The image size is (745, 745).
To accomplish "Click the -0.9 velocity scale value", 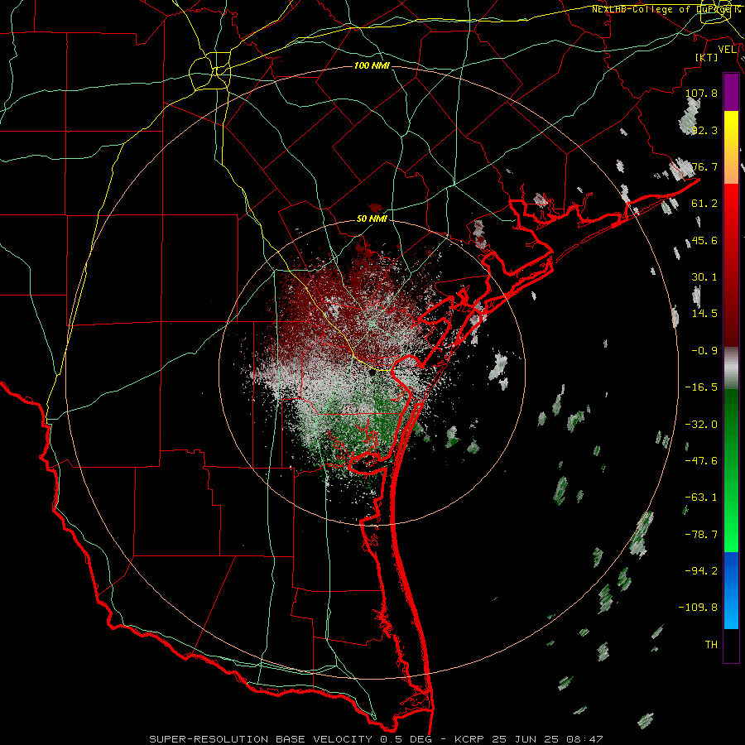I will 704,351.
